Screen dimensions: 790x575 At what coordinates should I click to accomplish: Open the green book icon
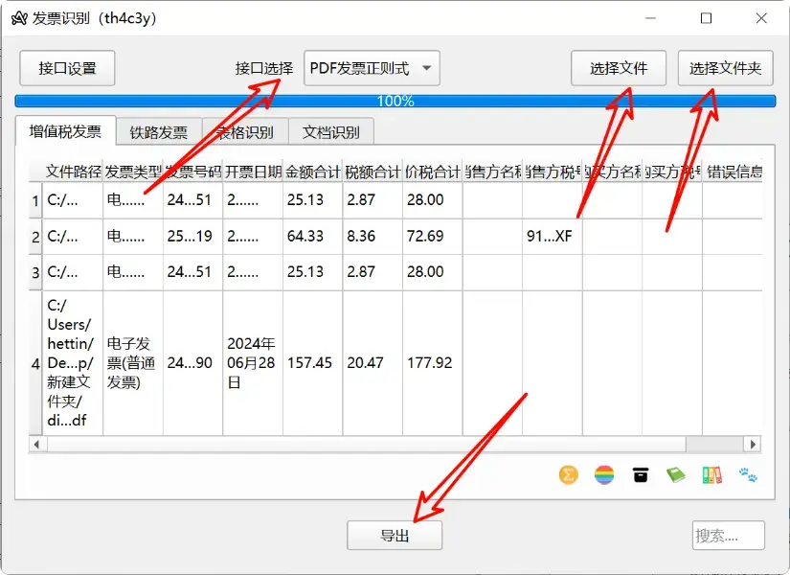[x=675, y=474]
